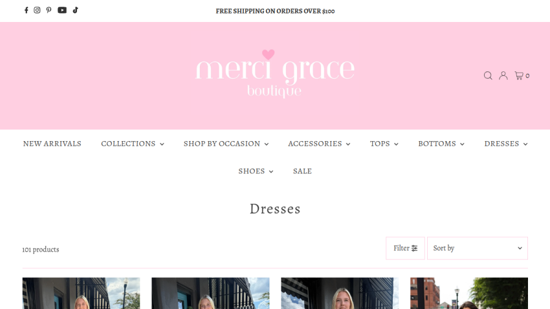Open the fourth dress product thumbnail
The image size is (550, 309).
click(469, 293)
